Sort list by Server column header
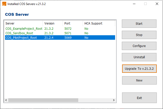This screenshot has height=109, width=163. click(24, 23)
